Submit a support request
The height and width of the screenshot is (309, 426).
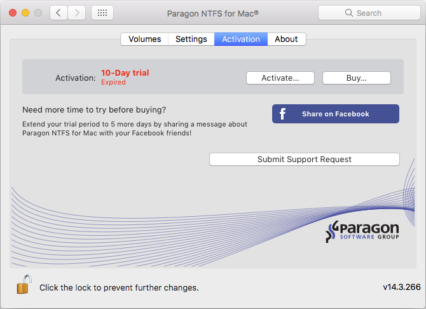pyautogui.click(x=305, y=159)
